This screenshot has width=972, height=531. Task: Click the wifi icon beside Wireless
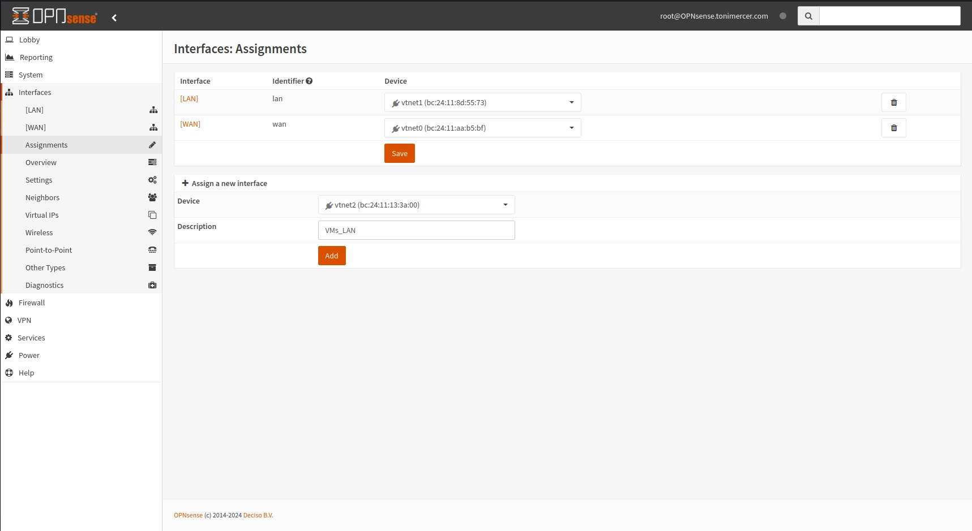point(152,232)
